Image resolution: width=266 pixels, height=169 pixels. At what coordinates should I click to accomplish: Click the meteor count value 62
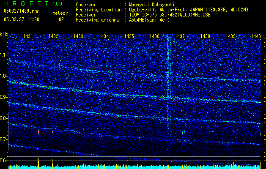click(x=61, y=19)
